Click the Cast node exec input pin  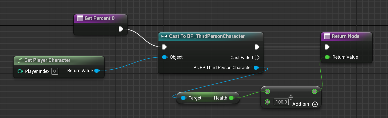(164, 47)
